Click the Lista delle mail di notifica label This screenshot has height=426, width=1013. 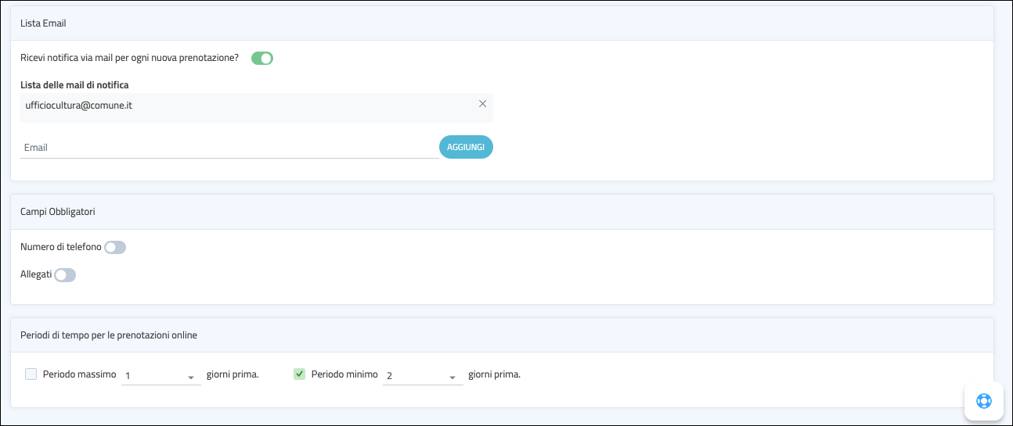point(74,84)
